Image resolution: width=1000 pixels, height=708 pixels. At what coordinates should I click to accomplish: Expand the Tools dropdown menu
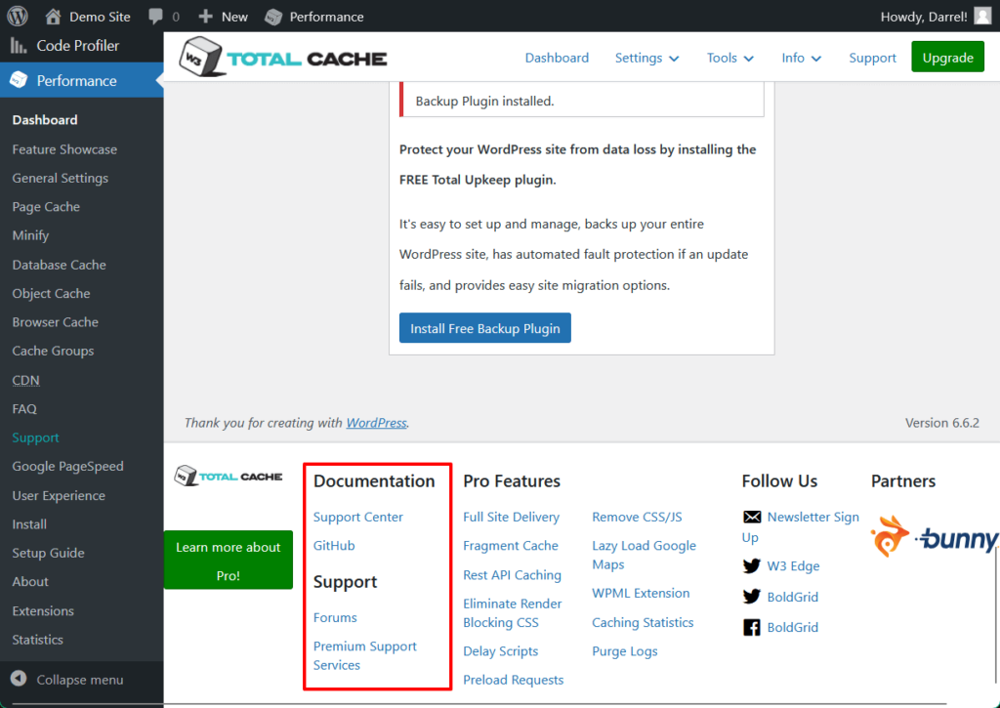tap(730, 58)
